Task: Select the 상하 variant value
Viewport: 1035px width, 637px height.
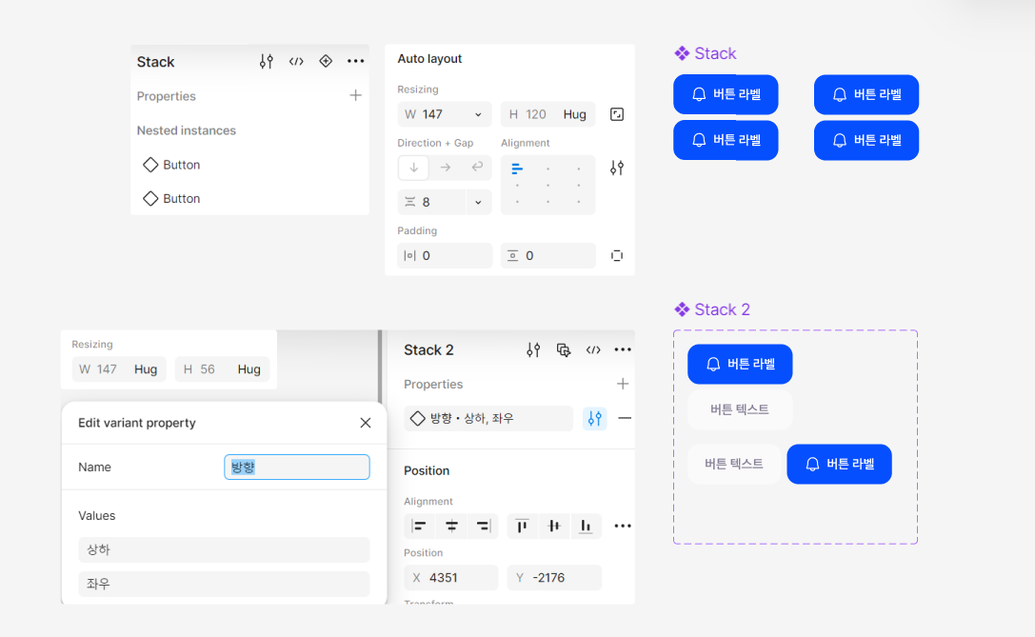Action: [x=224, y=549]
